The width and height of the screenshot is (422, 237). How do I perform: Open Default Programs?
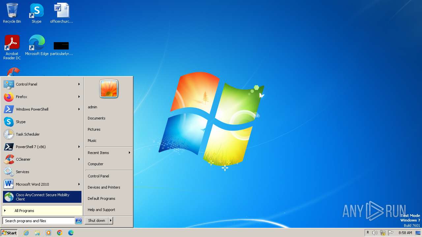[x=102, y=198]
